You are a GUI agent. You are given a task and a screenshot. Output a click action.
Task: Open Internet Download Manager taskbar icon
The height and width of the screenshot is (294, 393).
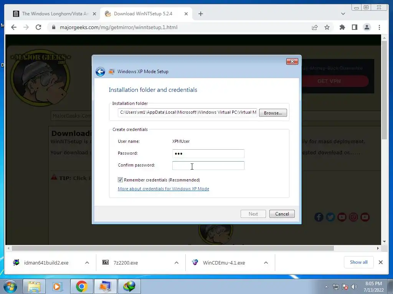129,286
